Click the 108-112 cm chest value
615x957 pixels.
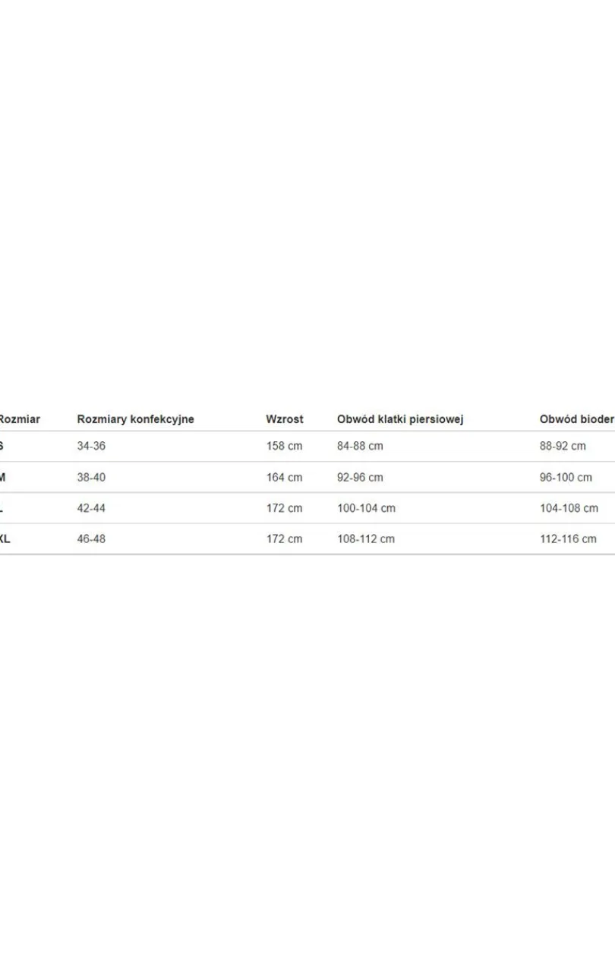(x=366, y=539)
